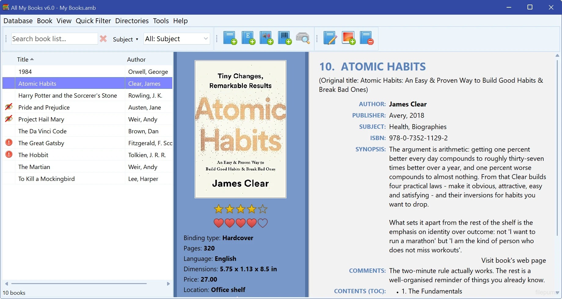The width and height of the screenshot is (562, 299).
Task: Click the fourth gold rating star
Action: coord(252,209)
